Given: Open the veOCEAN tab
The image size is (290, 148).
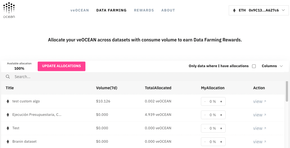Looking at the screenshot, I should 80,10.
